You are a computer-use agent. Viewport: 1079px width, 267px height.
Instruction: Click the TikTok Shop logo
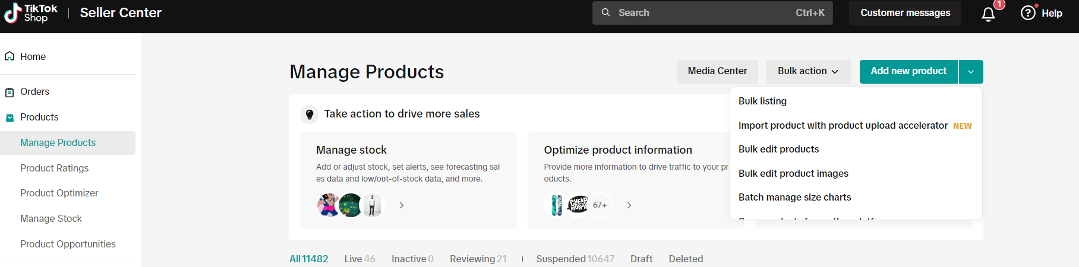coord(31,13)
